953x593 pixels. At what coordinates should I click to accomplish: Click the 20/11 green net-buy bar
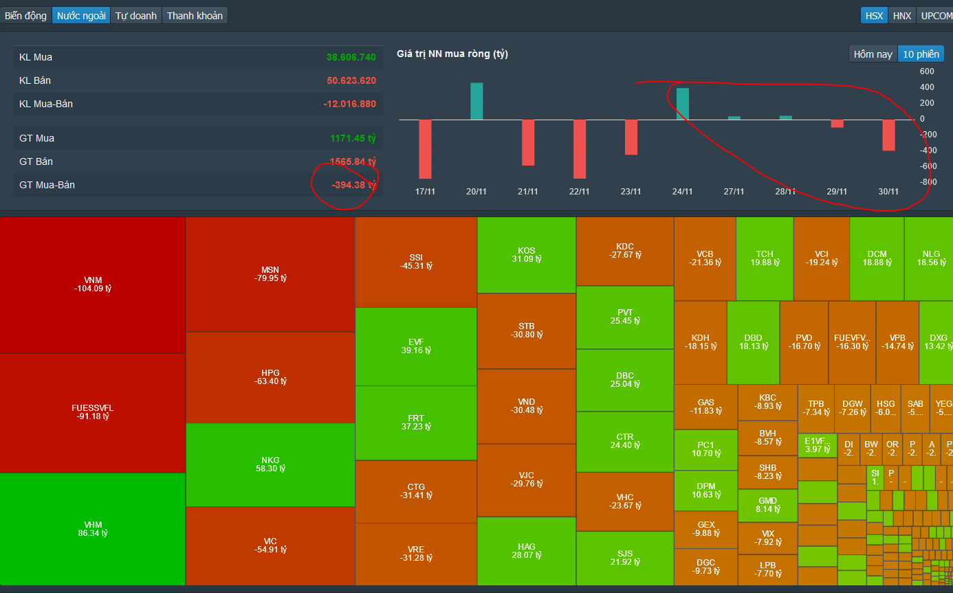(x=477, y=101)
